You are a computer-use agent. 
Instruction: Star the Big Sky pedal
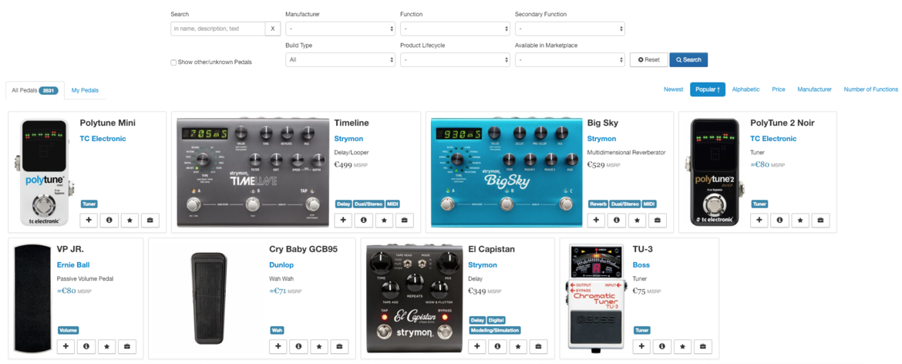click(638, 220)
